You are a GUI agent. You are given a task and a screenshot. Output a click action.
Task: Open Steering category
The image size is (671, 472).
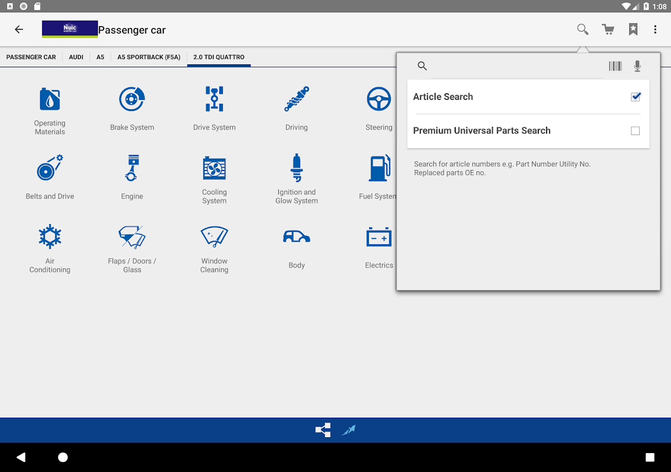click(379, 109)
